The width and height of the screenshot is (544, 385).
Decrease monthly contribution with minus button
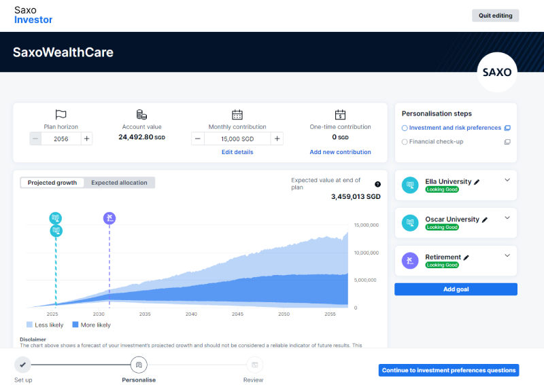coord(197,139)
